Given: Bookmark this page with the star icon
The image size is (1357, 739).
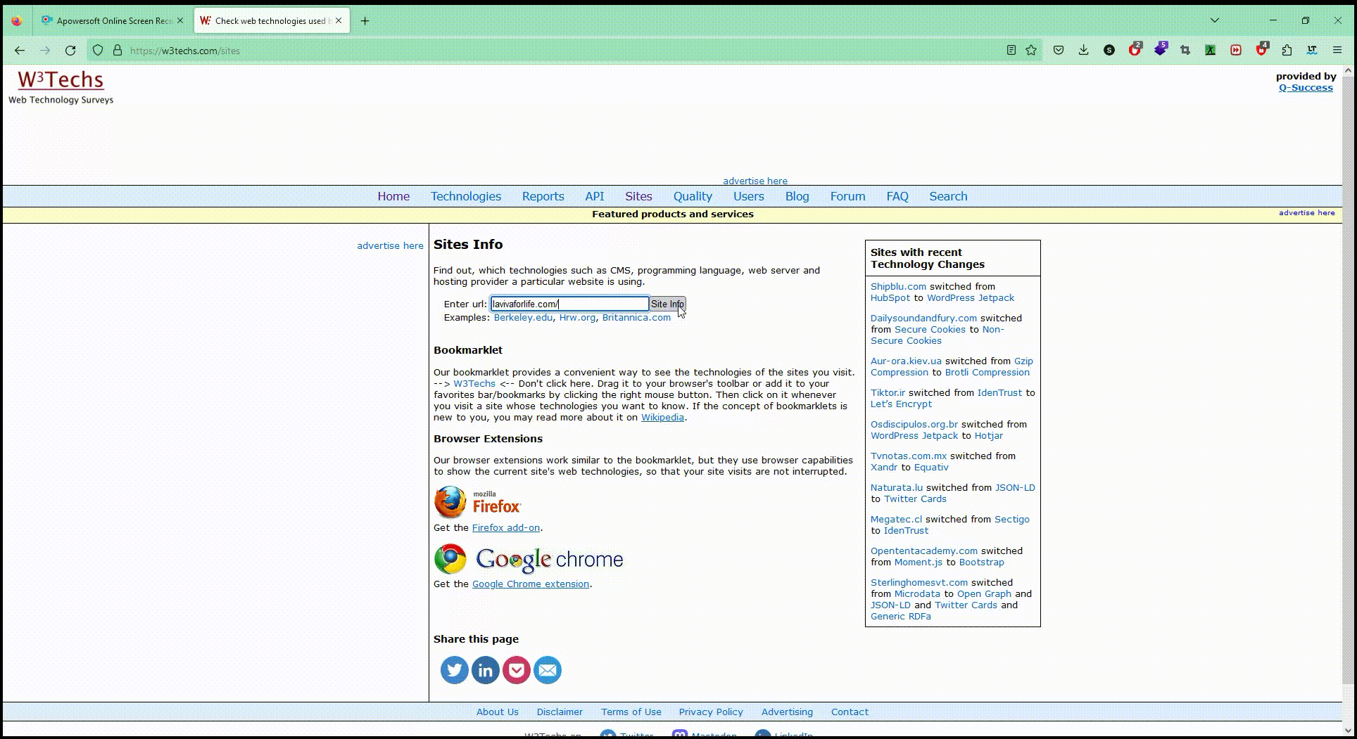Looking at the screenshot, I should (x=1031, y=51).
